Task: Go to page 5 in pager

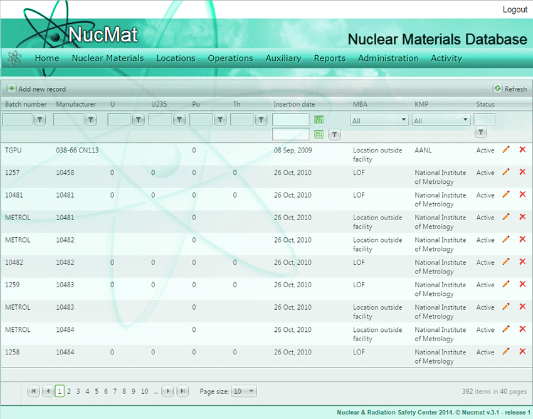Action: pos(97,391)
